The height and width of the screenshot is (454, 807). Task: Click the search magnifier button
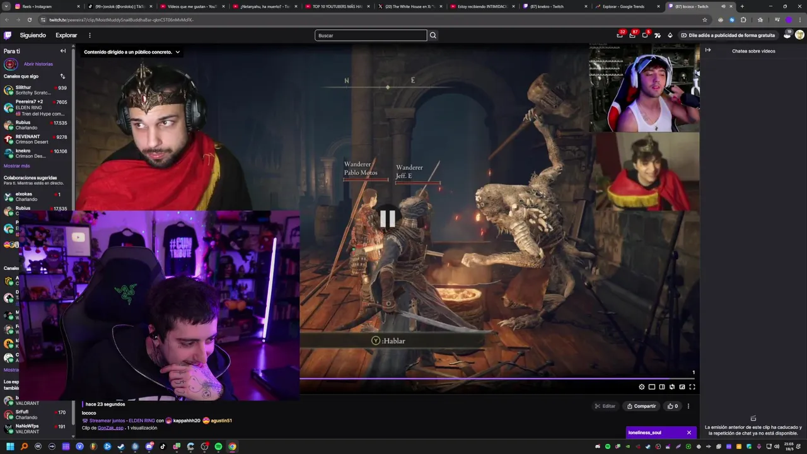coord(433,35)
